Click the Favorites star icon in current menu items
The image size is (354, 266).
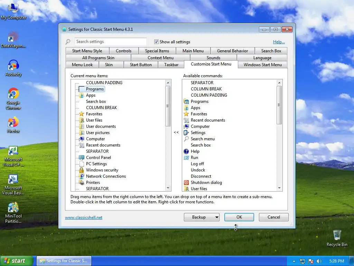coord(82,114)
